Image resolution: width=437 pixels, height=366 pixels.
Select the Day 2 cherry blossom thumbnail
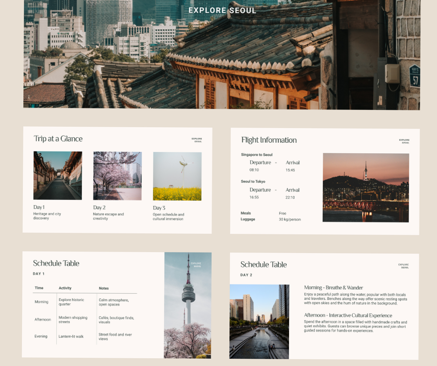tap(117, 176)
